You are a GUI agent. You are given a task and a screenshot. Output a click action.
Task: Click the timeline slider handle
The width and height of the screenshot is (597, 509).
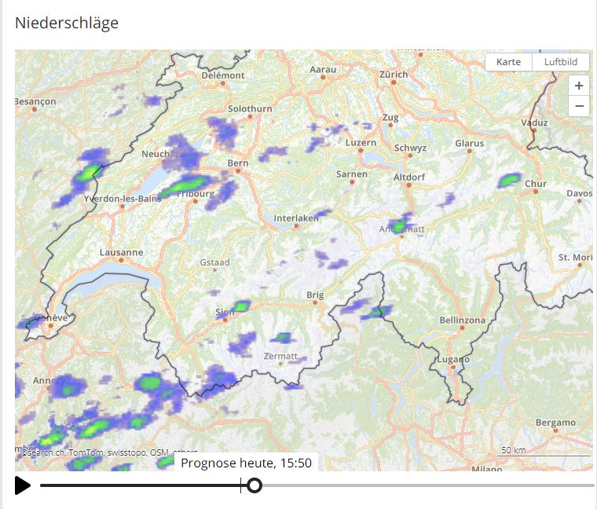point(254,485)
